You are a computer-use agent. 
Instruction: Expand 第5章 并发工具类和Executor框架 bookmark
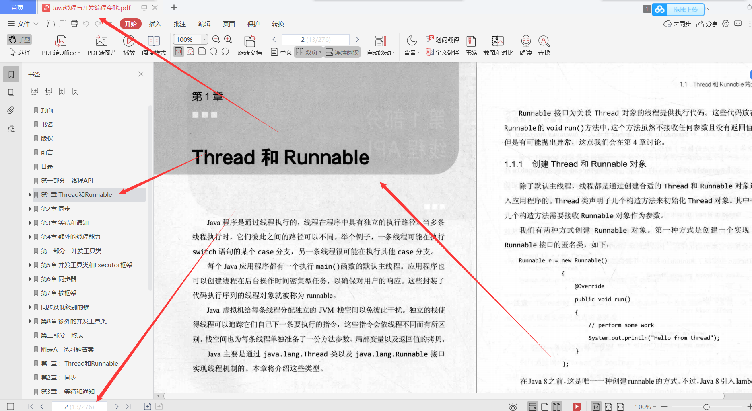(x=30, y=265)
